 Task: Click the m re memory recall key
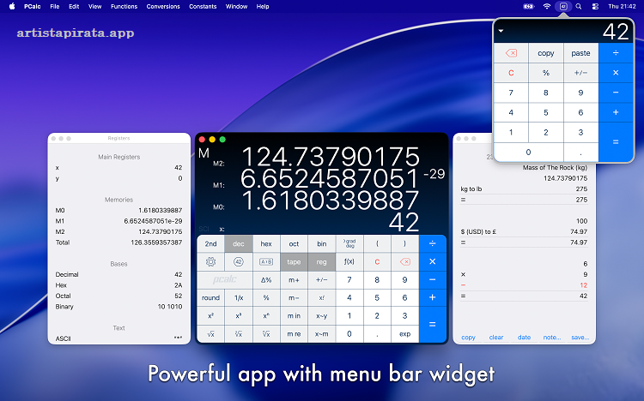tap(294, 334)
